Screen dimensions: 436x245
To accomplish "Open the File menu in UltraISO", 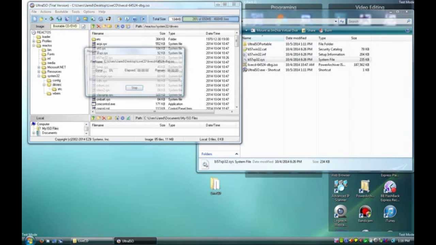I will click(34, 12).
